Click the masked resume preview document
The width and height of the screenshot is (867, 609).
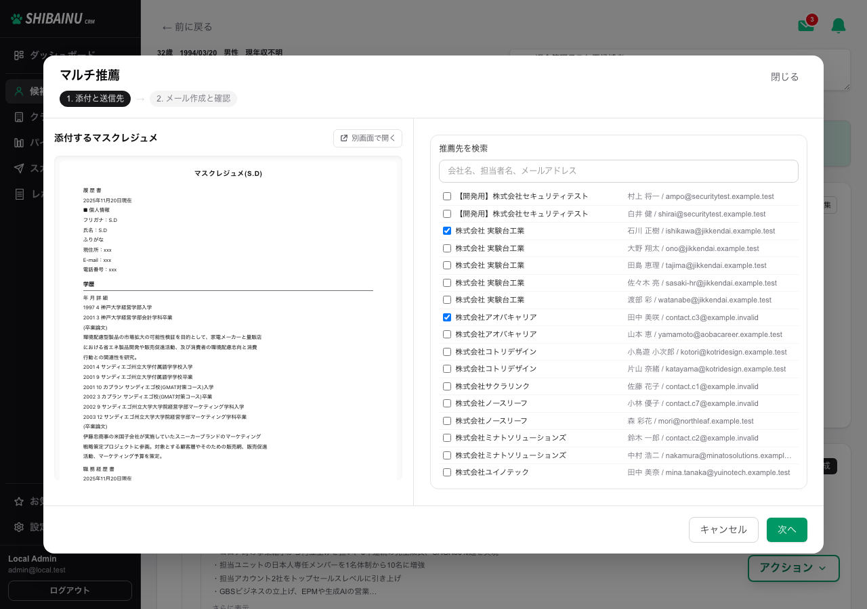click(x=228, y=319)
